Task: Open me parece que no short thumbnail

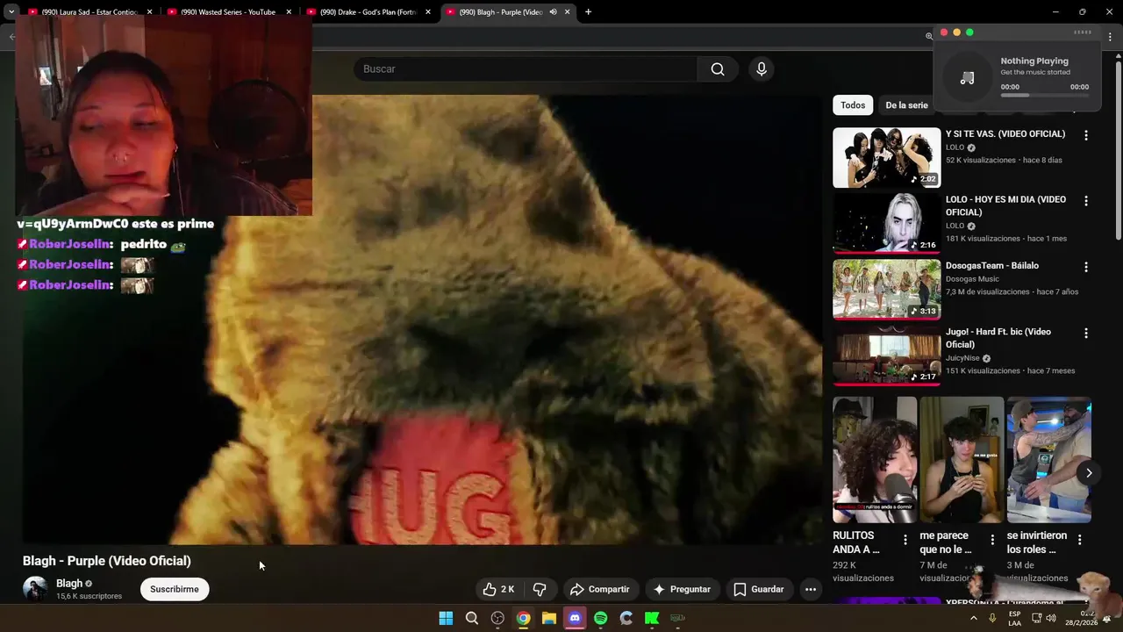Action: click(x=962, y=460)
